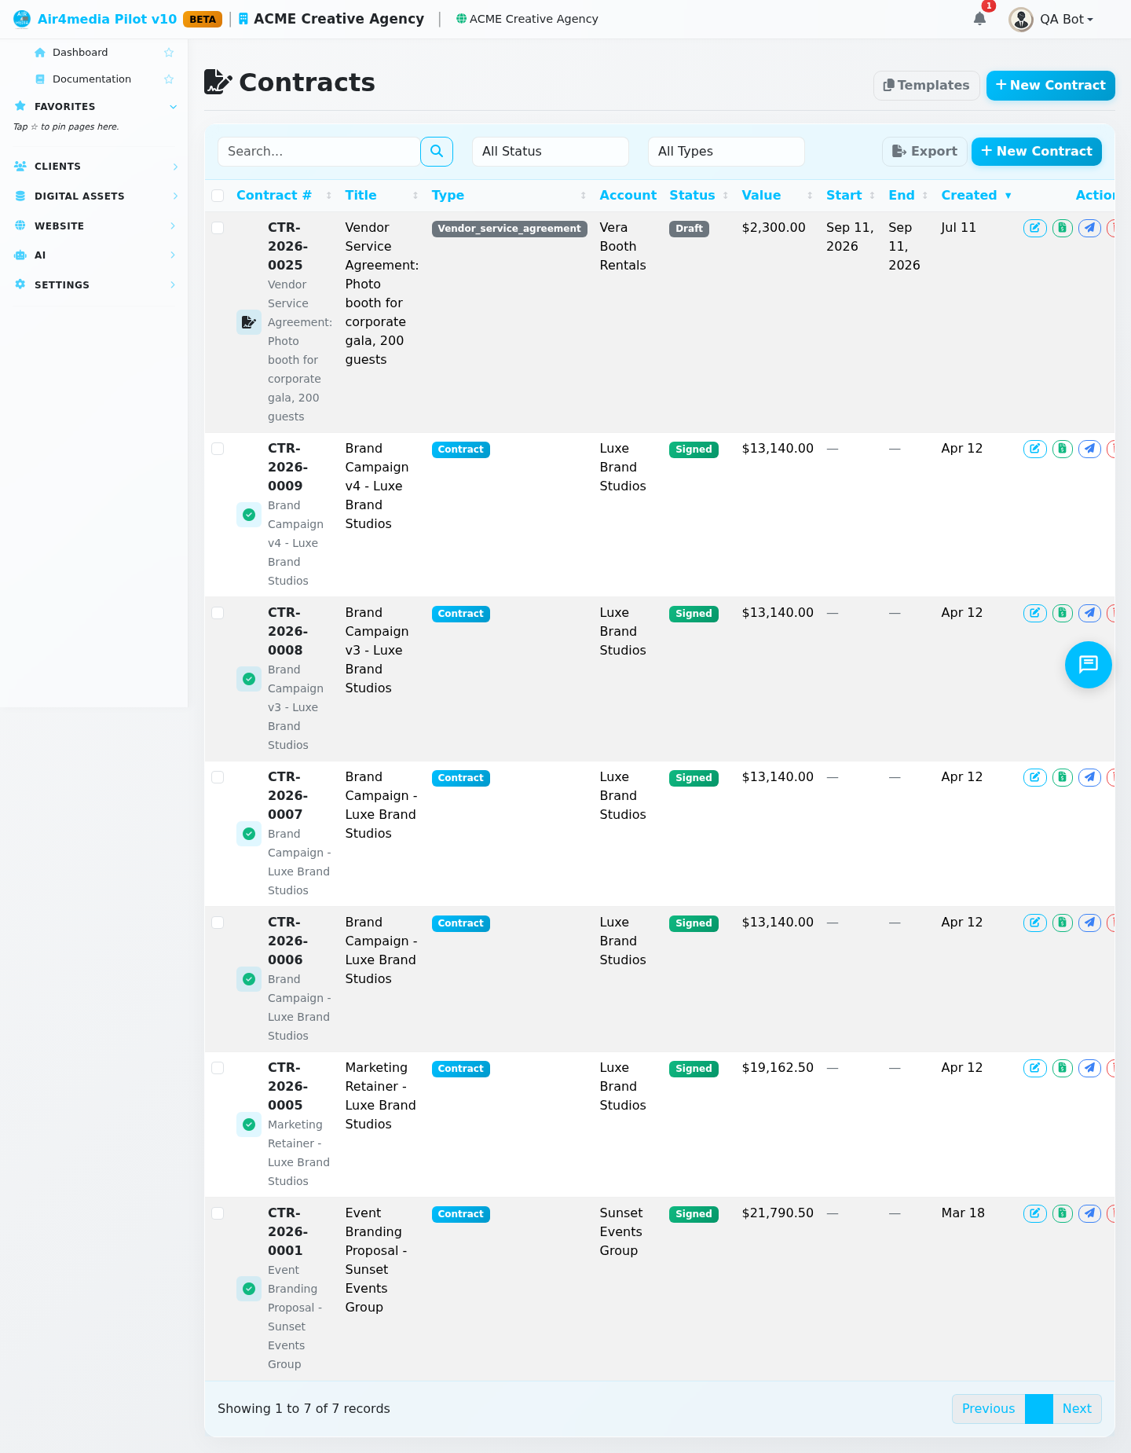Click the signed-status icon beside CTR-2026-0009
Screen dimensions: 1131x1453
(x=249, y=515)
